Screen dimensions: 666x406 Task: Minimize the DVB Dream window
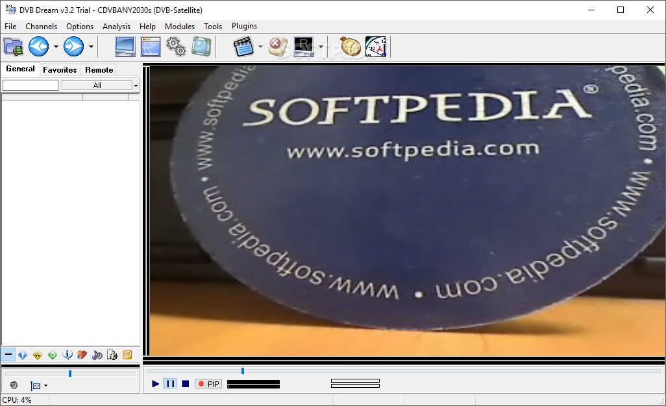591,10
